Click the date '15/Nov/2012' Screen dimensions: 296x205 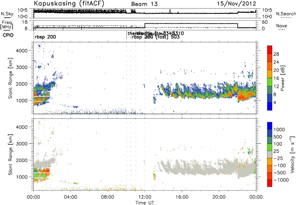click(236, 4)
